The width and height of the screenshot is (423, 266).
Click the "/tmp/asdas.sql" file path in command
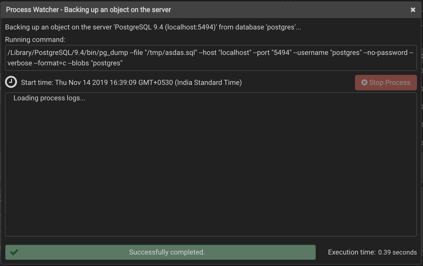pyautogui.click(x=171, y=53)
